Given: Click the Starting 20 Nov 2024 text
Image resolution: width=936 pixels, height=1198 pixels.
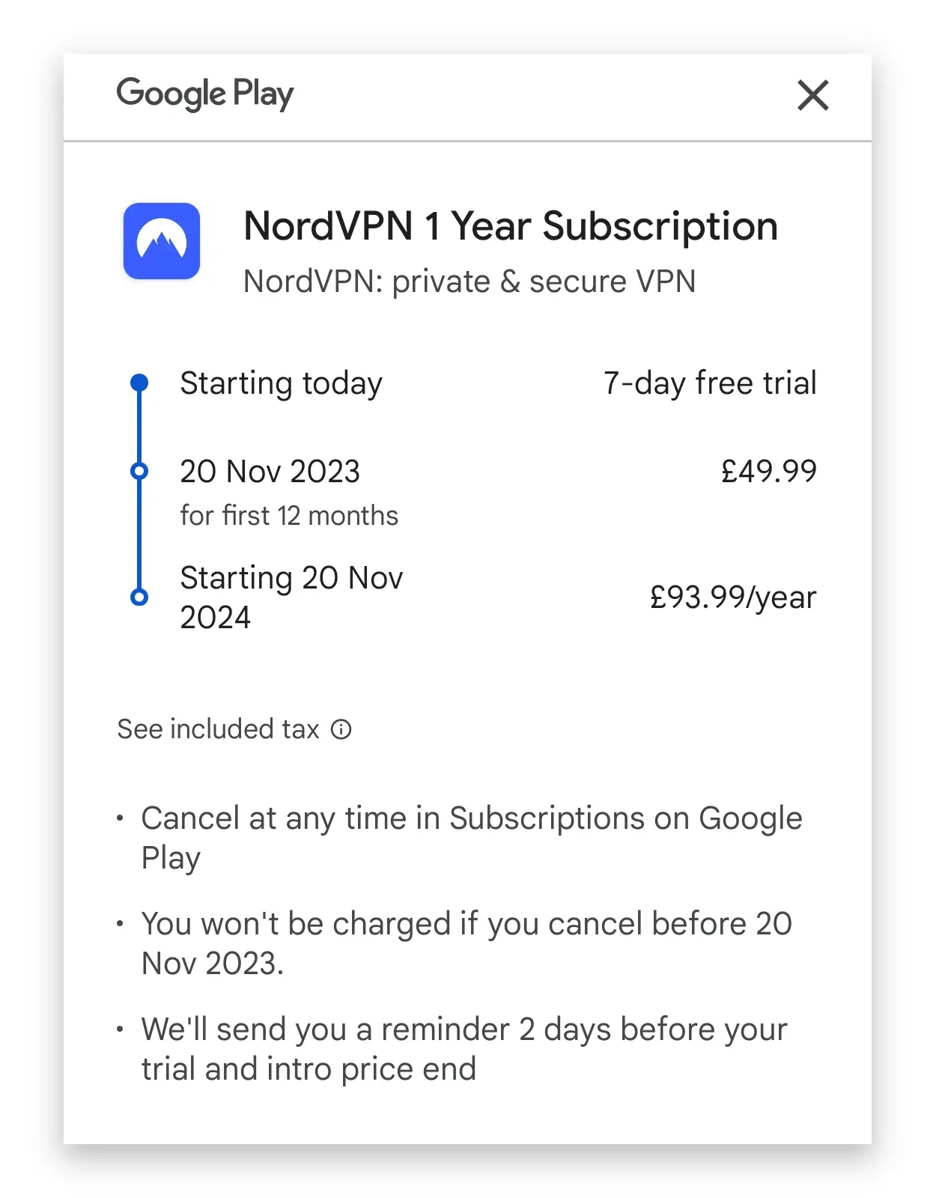Looking at the screenshot, I should point(292,598).
